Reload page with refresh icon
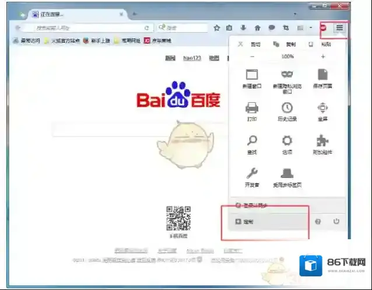372x290 pixels. [146, 28]
